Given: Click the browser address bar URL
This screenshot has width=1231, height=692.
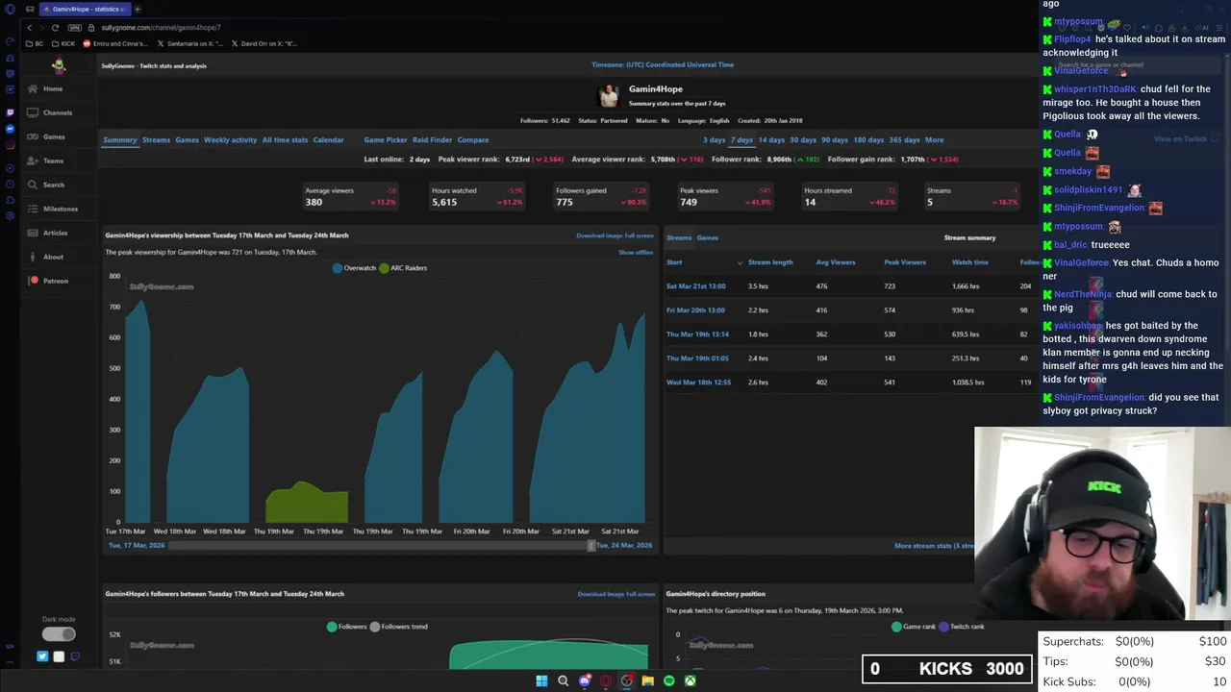Looking at the screenshot, I should point(162,28).
